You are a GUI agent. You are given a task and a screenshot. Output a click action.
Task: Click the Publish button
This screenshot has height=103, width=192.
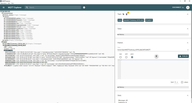point(183,56)
